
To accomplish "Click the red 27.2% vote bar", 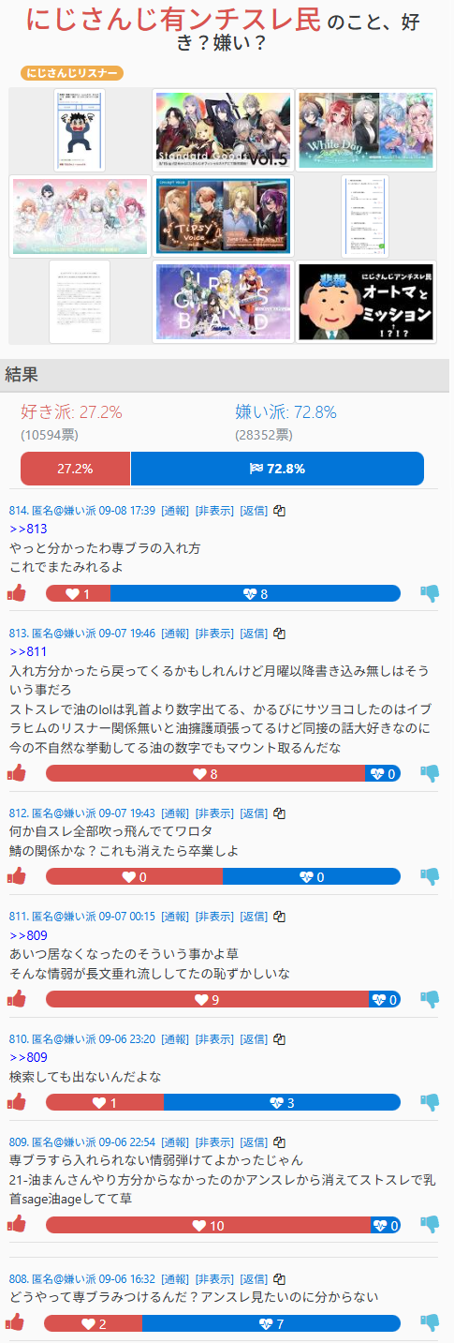I will (75, 469).
